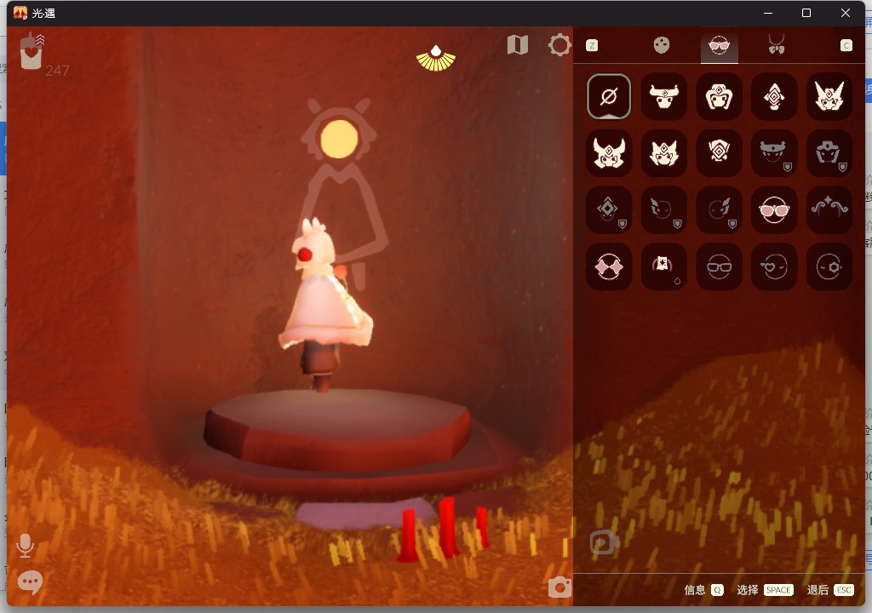Open the folded map icon

[x=518, y=45]
